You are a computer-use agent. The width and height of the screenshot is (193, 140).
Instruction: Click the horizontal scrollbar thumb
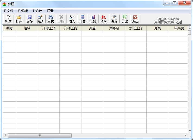point(40,135)
